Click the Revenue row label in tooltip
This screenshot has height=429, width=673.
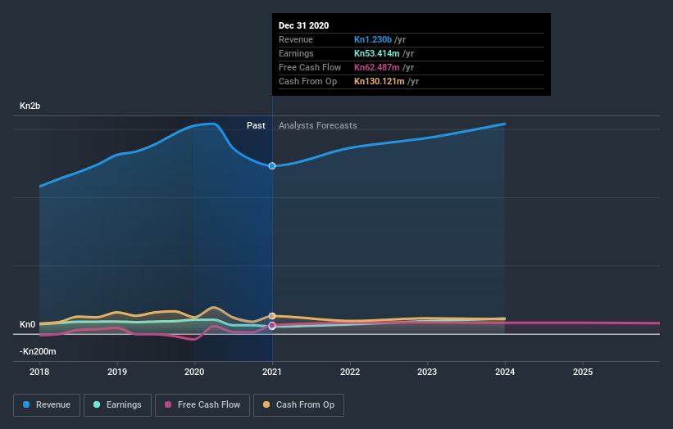[x=296, y=39]
